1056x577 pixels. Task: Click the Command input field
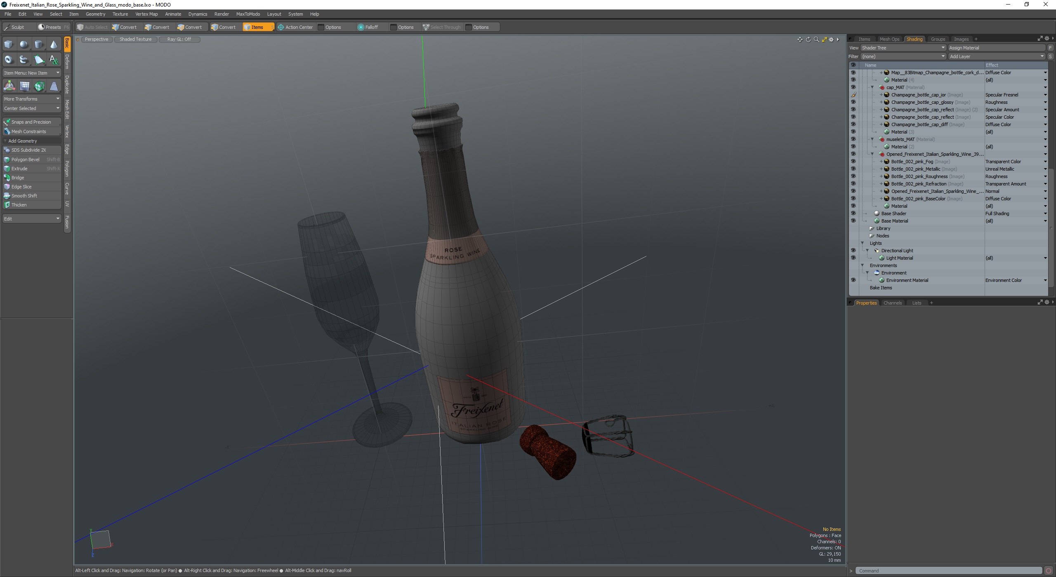(949, 571)
